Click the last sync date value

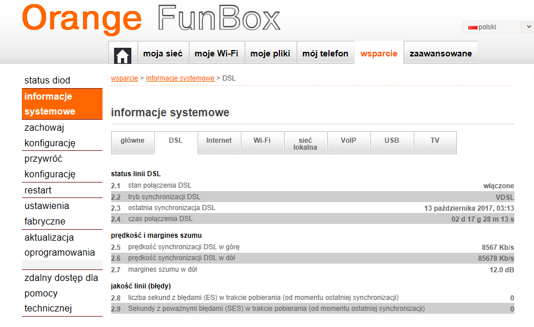(469, 208)
